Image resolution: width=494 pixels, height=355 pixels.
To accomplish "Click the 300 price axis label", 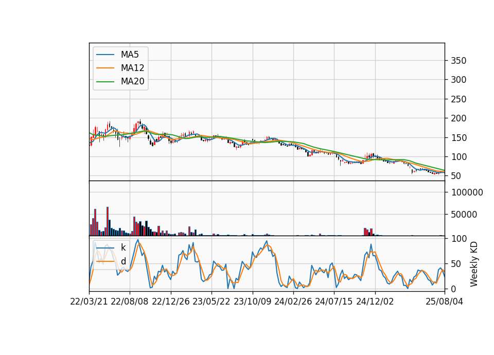I will pos(458,80).
